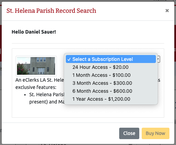
Task: Click the yellow Buy Now button
Action: click(156, 133)
